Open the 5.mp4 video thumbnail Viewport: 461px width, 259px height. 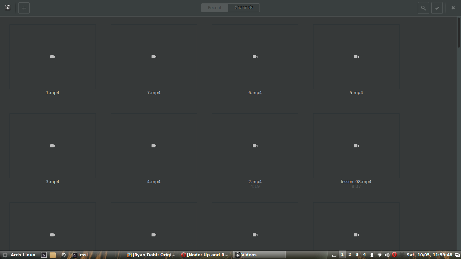click(x=356, y=57)
